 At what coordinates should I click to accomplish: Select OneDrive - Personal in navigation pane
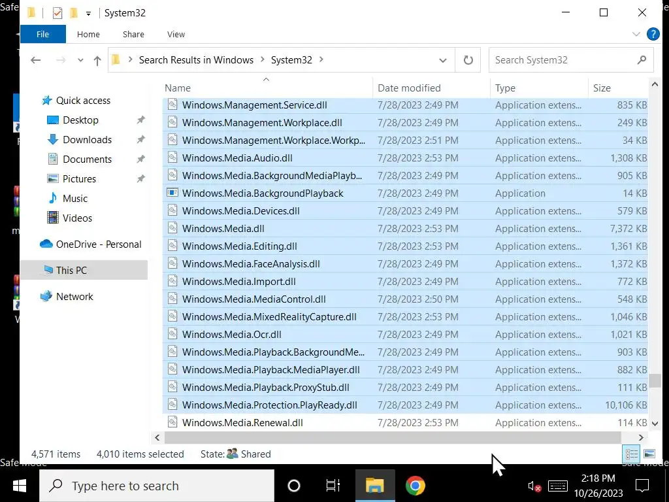click(x=99, y=244)
